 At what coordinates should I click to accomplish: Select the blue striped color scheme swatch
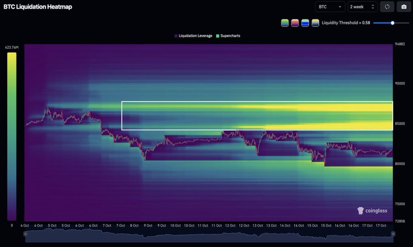305,23
